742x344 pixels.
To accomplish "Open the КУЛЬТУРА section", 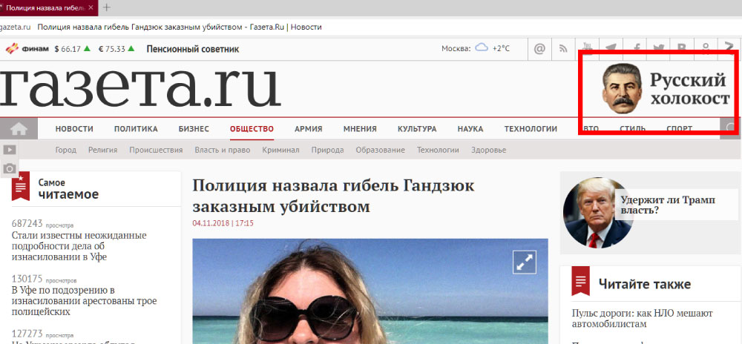I will point(417,128).
